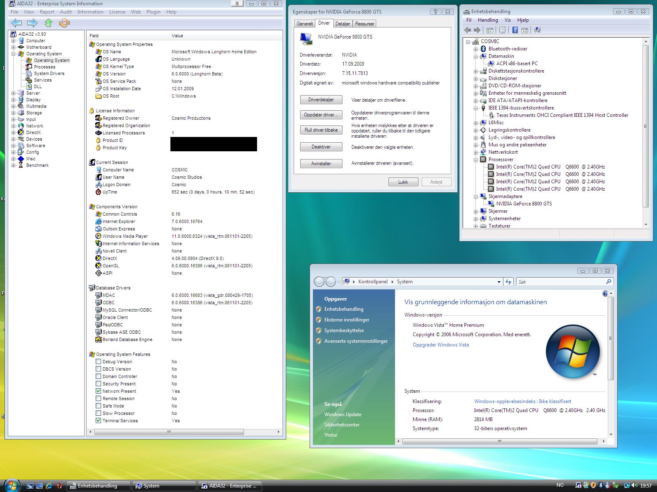Viewport: 657px width, 492px height.
Task: Click the System window help question icon
Action: 605,294
